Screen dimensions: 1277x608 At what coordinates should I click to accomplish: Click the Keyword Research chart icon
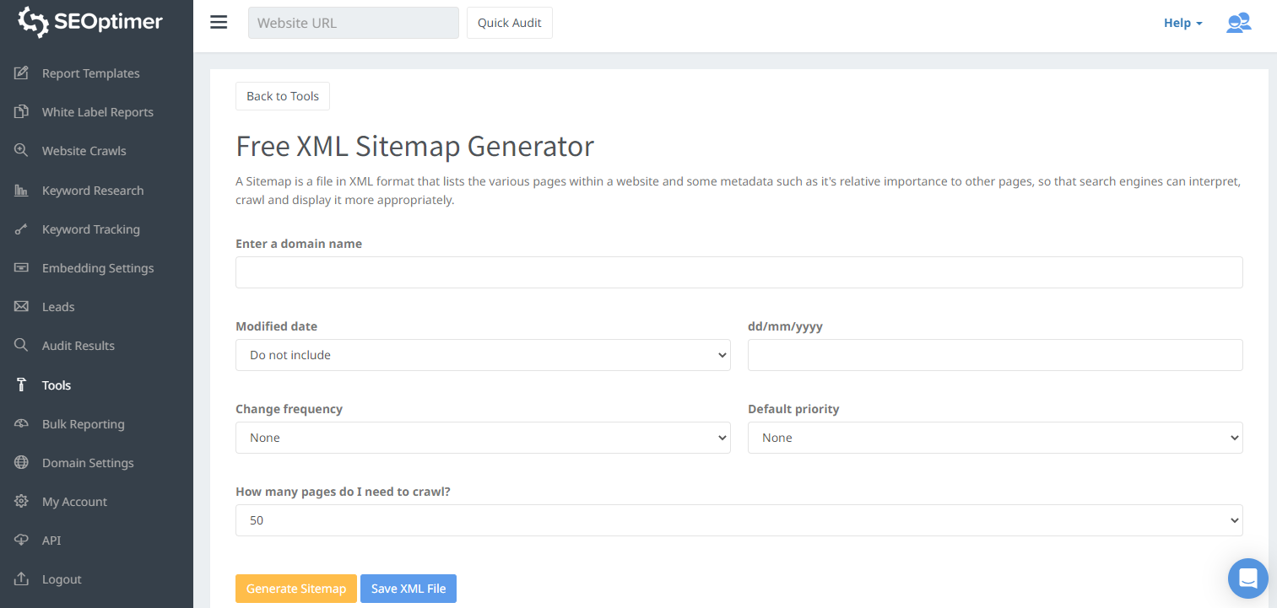click(x=22, y=190)
